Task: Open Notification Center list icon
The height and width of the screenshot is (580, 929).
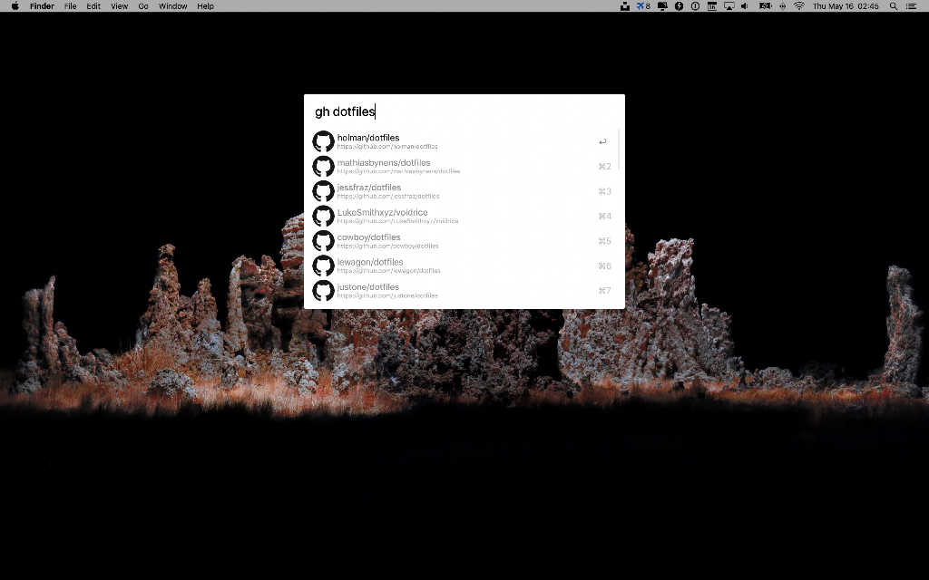Action: [x=911, y=6]
